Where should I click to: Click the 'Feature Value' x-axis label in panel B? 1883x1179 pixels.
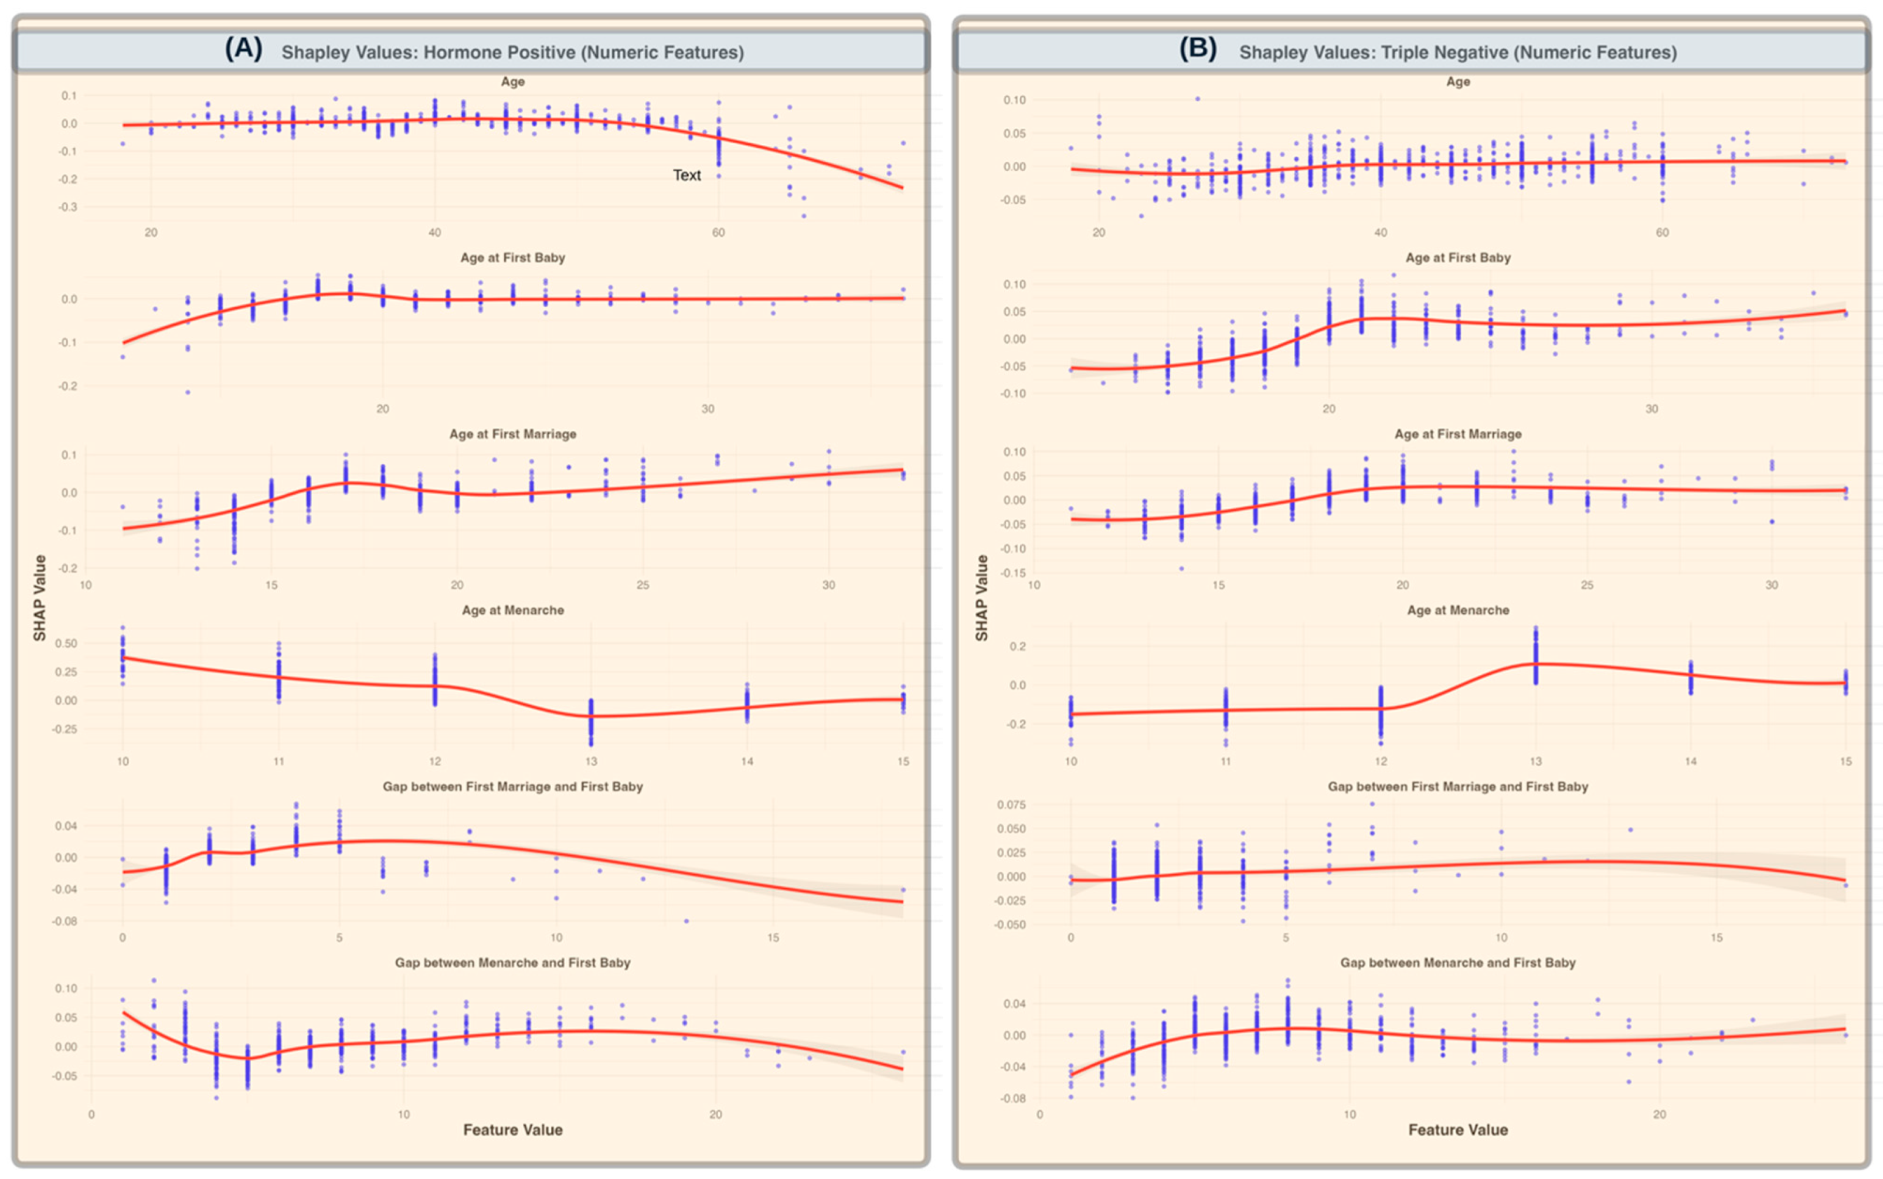[1457, 1129]
